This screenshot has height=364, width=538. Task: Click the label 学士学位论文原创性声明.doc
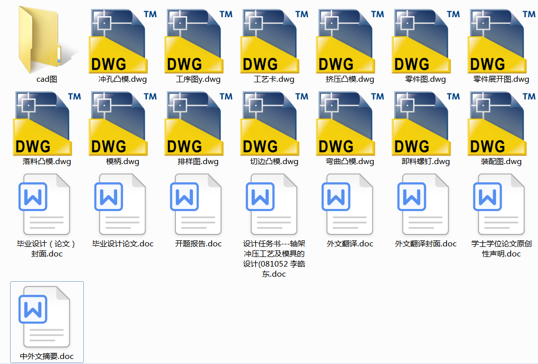(x=501, y=249)
